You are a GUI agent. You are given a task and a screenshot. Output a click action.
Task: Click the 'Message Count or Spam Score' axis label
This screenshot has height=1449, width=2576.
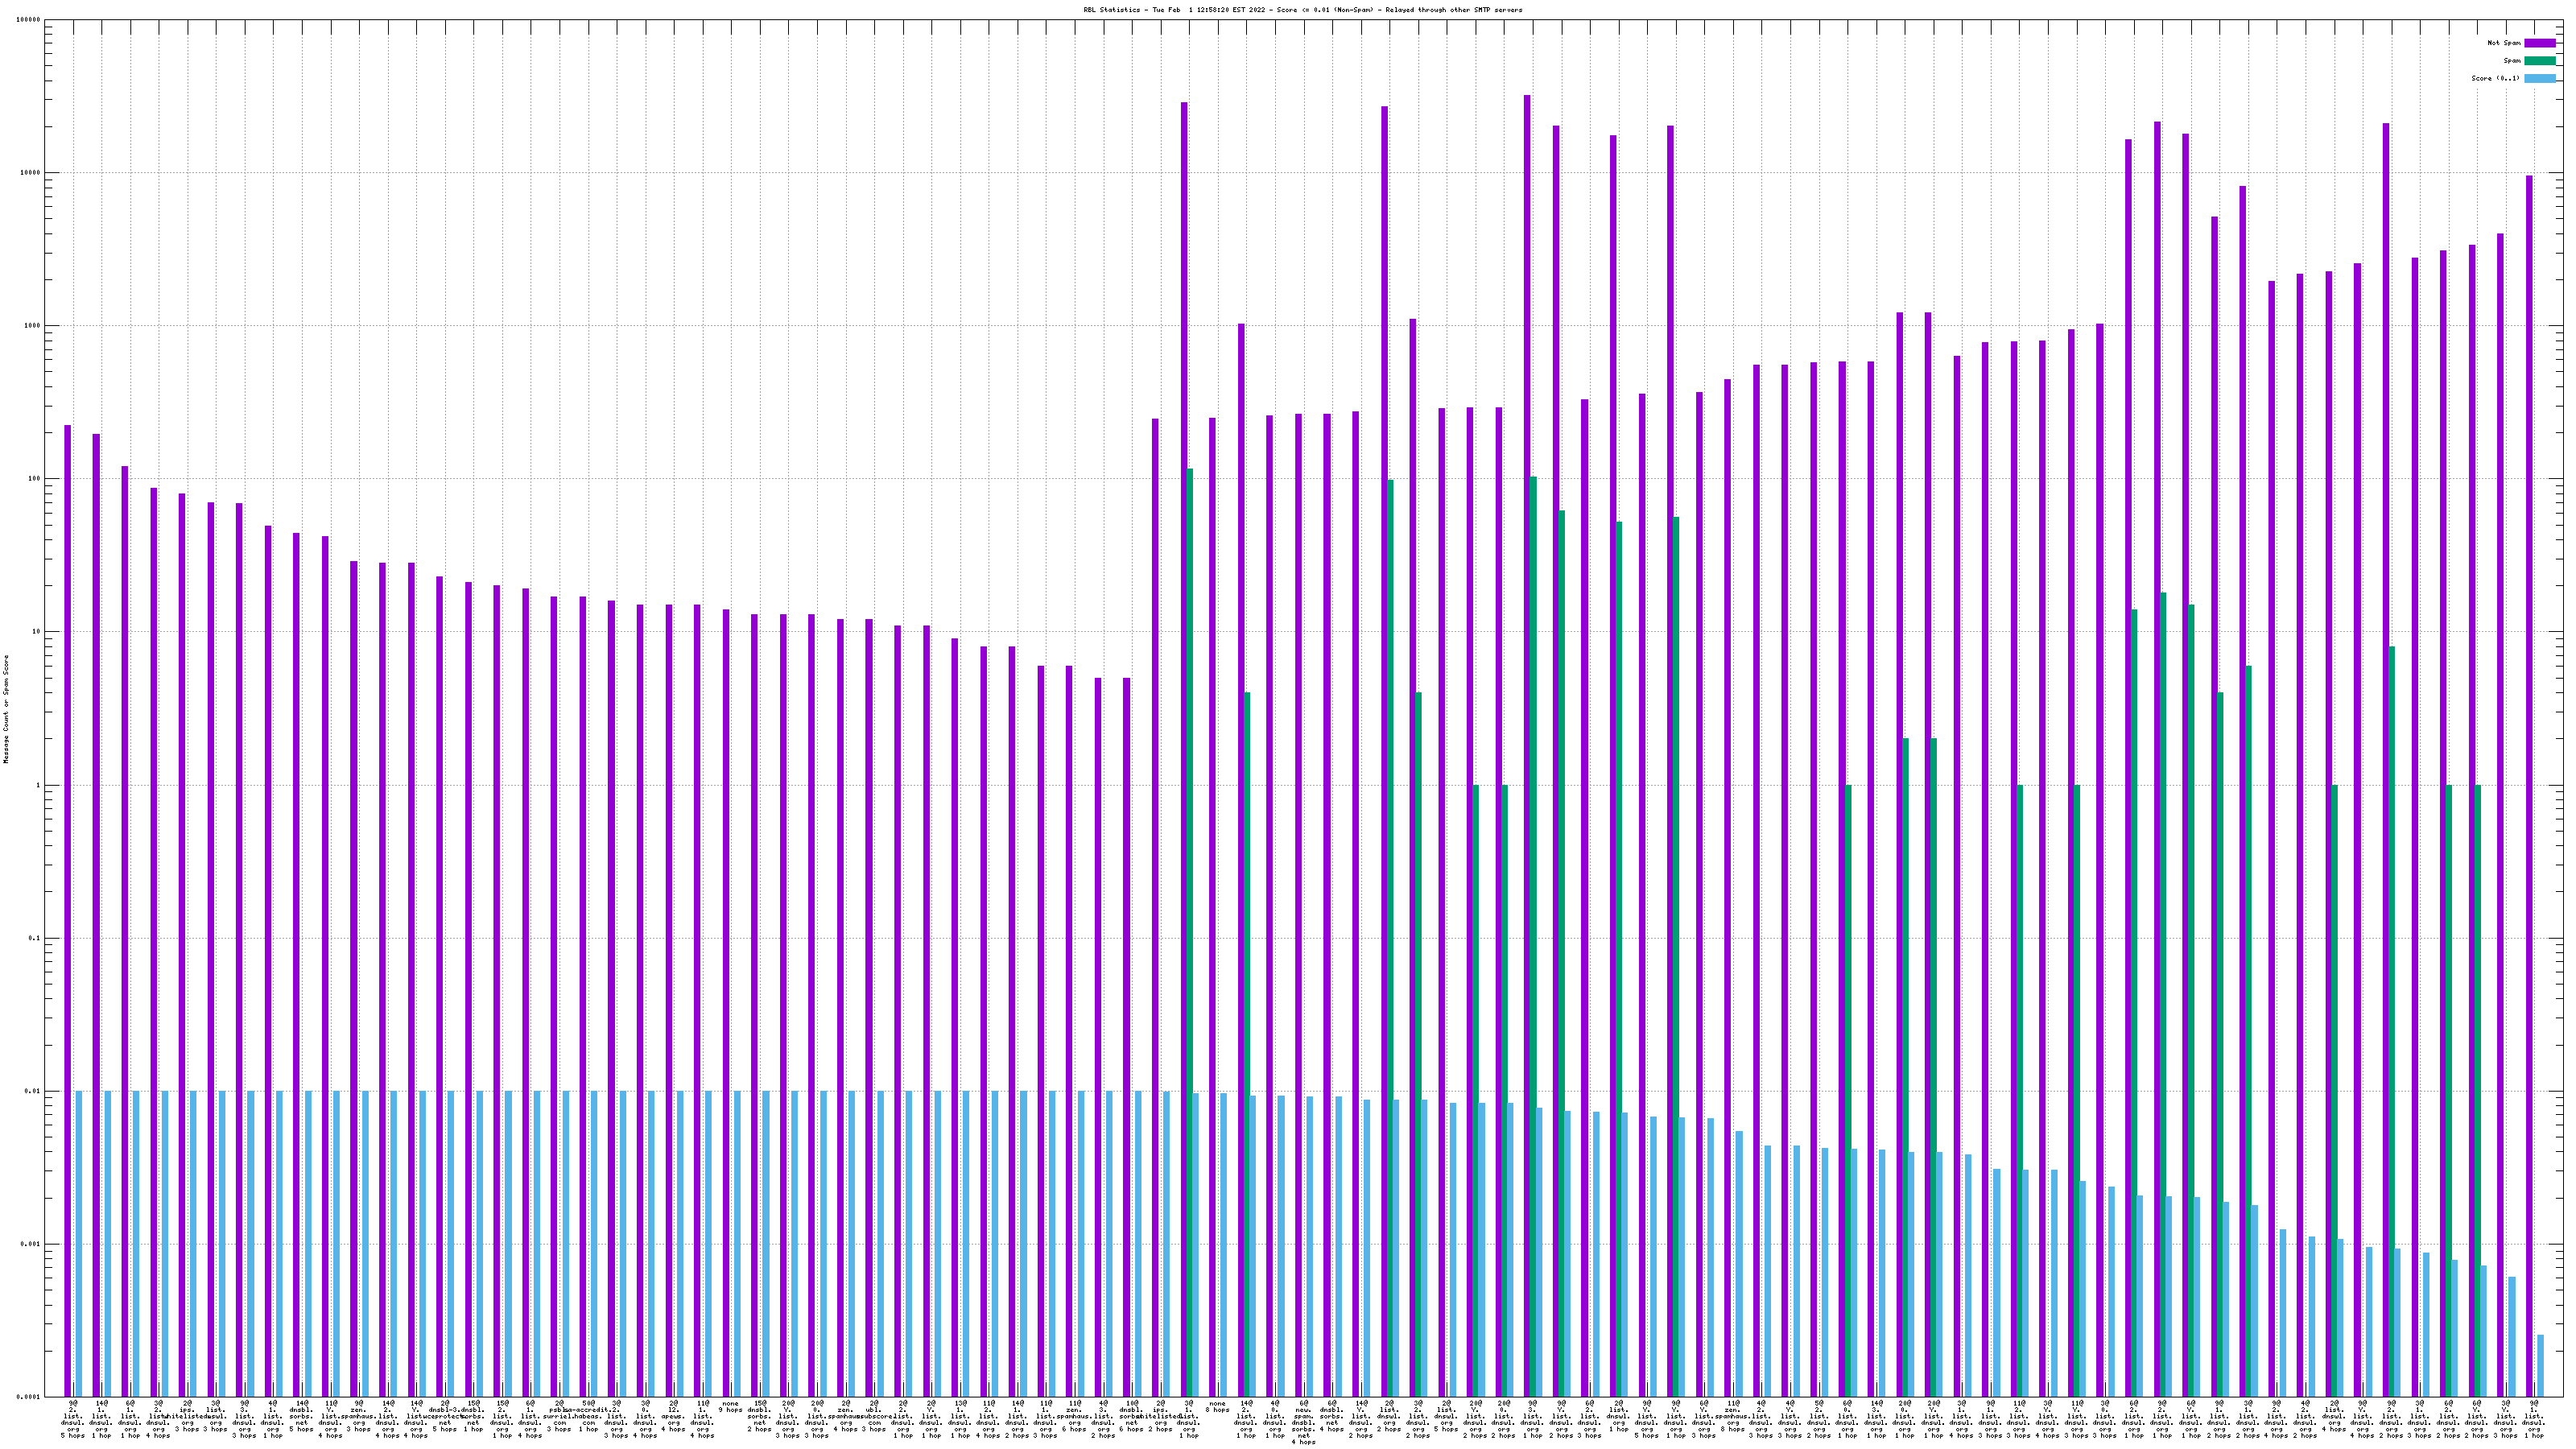pos(6,709)
